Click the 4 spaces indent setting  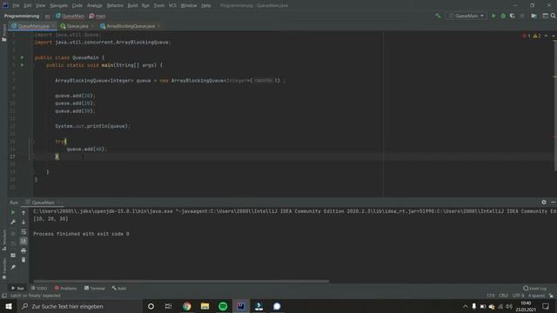[536, 296]
